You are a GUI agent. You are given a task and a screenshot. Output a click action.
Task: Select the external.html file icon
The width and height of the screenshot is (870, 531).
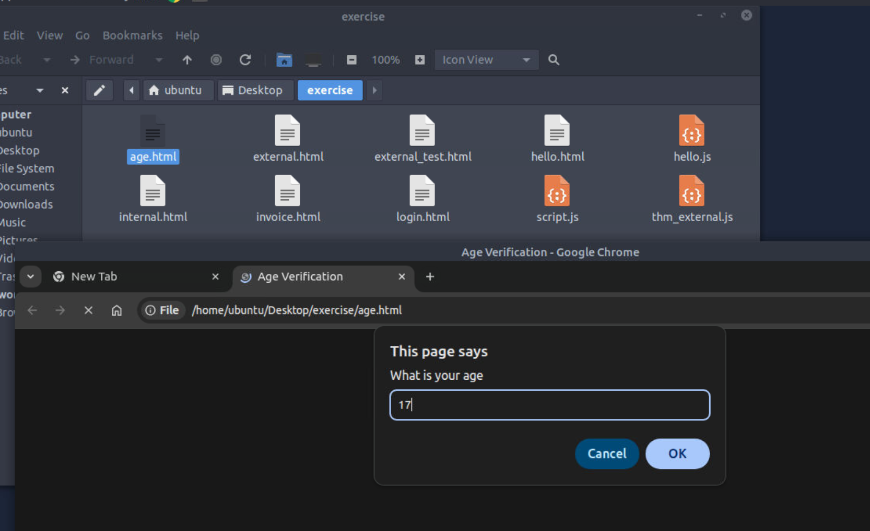(287, 130)
